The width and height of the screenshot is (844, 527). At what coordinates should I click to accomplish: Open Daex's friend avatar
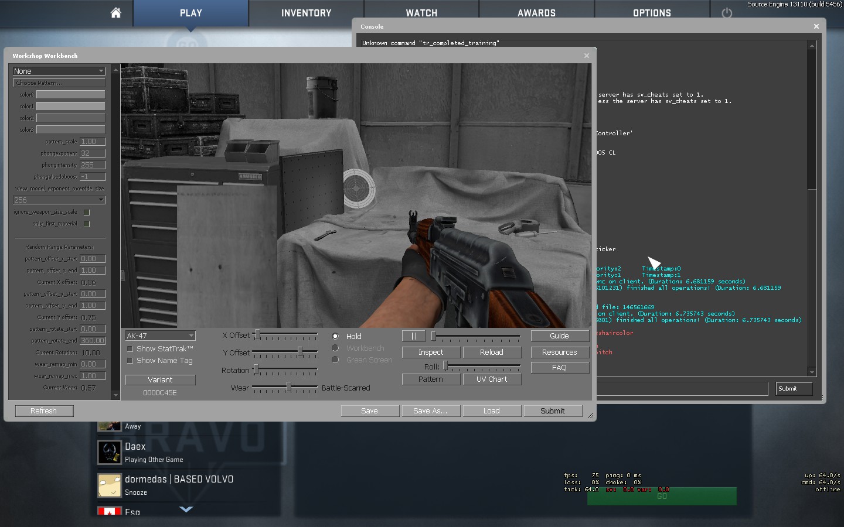[110, 452]
